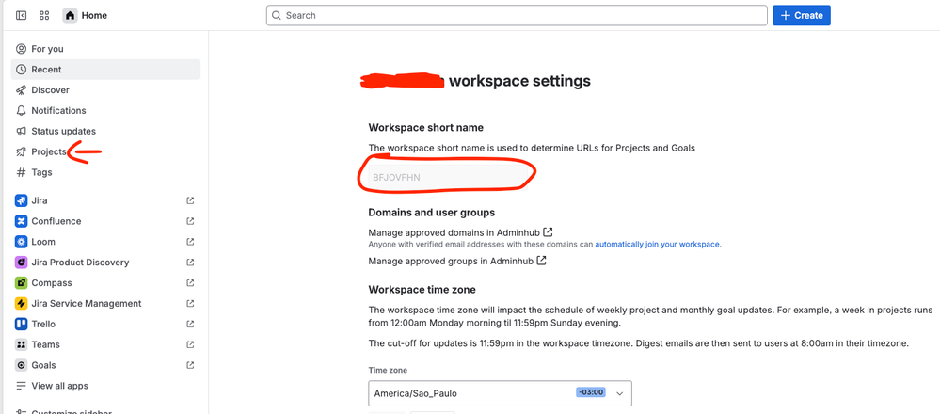Click the Search input field

[x=517, y=16]
